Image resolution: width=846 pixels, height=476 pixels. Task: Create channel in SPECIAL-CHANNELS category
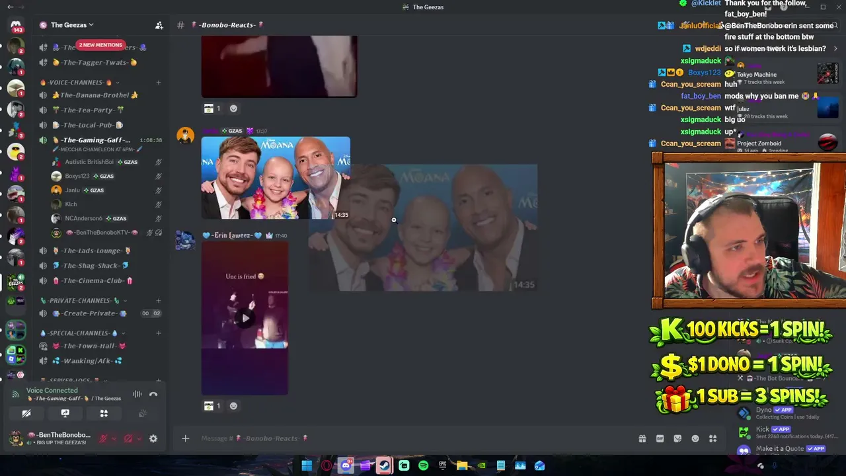(159, 333)
